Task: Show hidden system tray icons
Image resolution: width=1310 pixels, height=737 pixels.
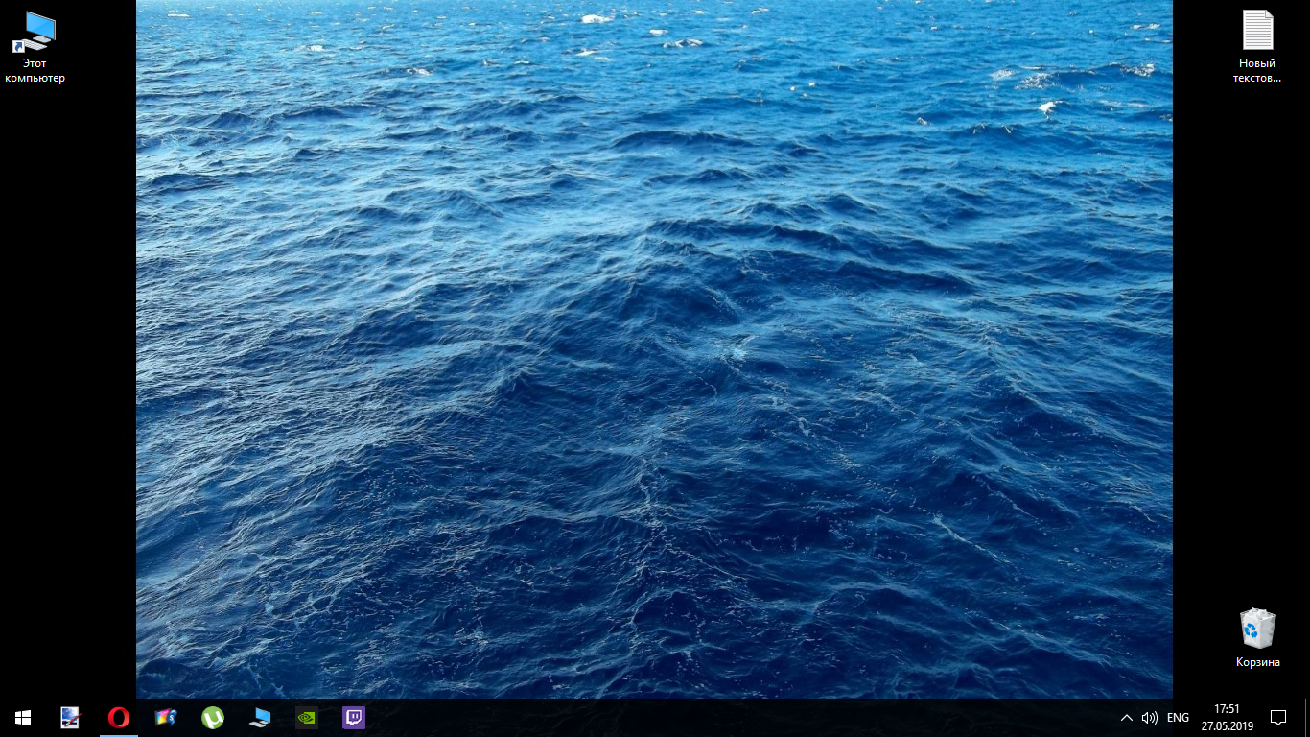Action: click(1127, 717)
